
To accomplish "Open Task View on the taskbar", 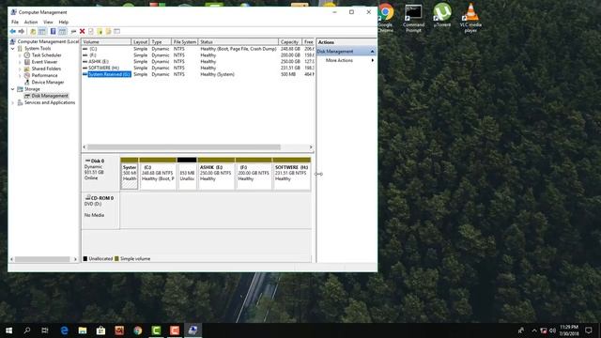I will [45, 330].
